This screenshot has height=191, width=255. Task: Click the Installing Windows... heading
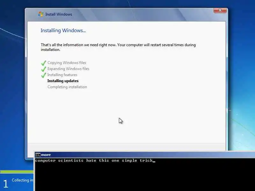(x=63, y=30)
